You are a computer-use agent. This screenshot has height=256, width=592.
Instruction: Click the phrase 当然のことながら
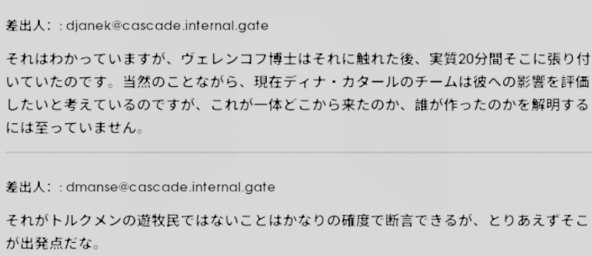pos(179,82)
